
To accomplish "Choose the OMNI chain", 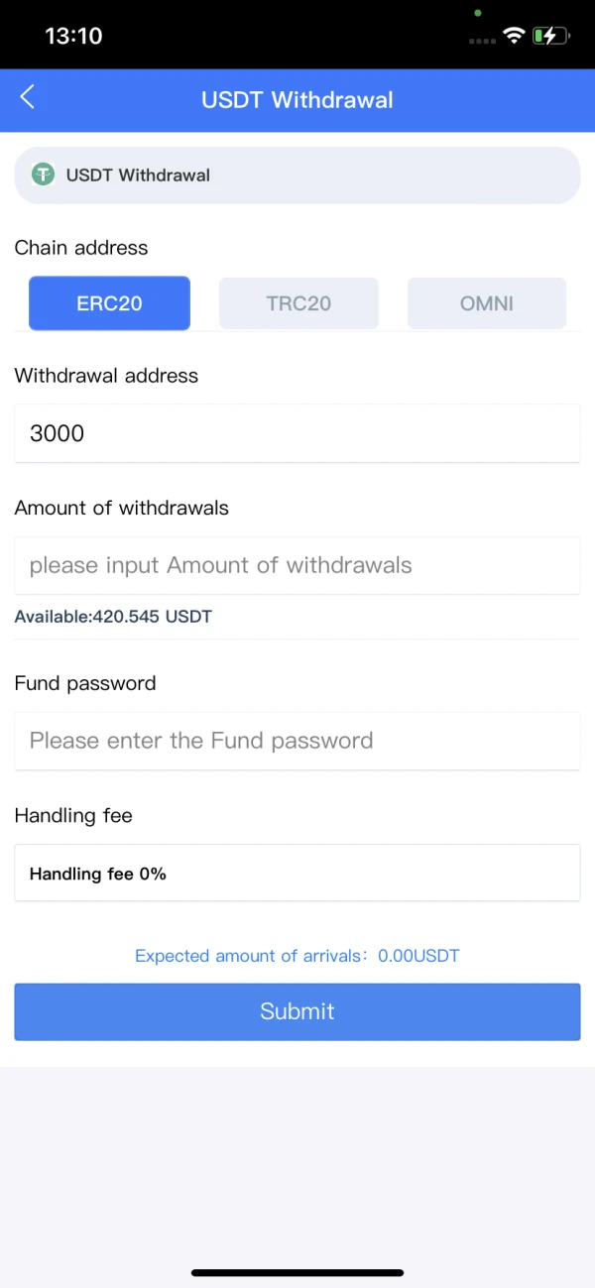I will pos(487,303).
